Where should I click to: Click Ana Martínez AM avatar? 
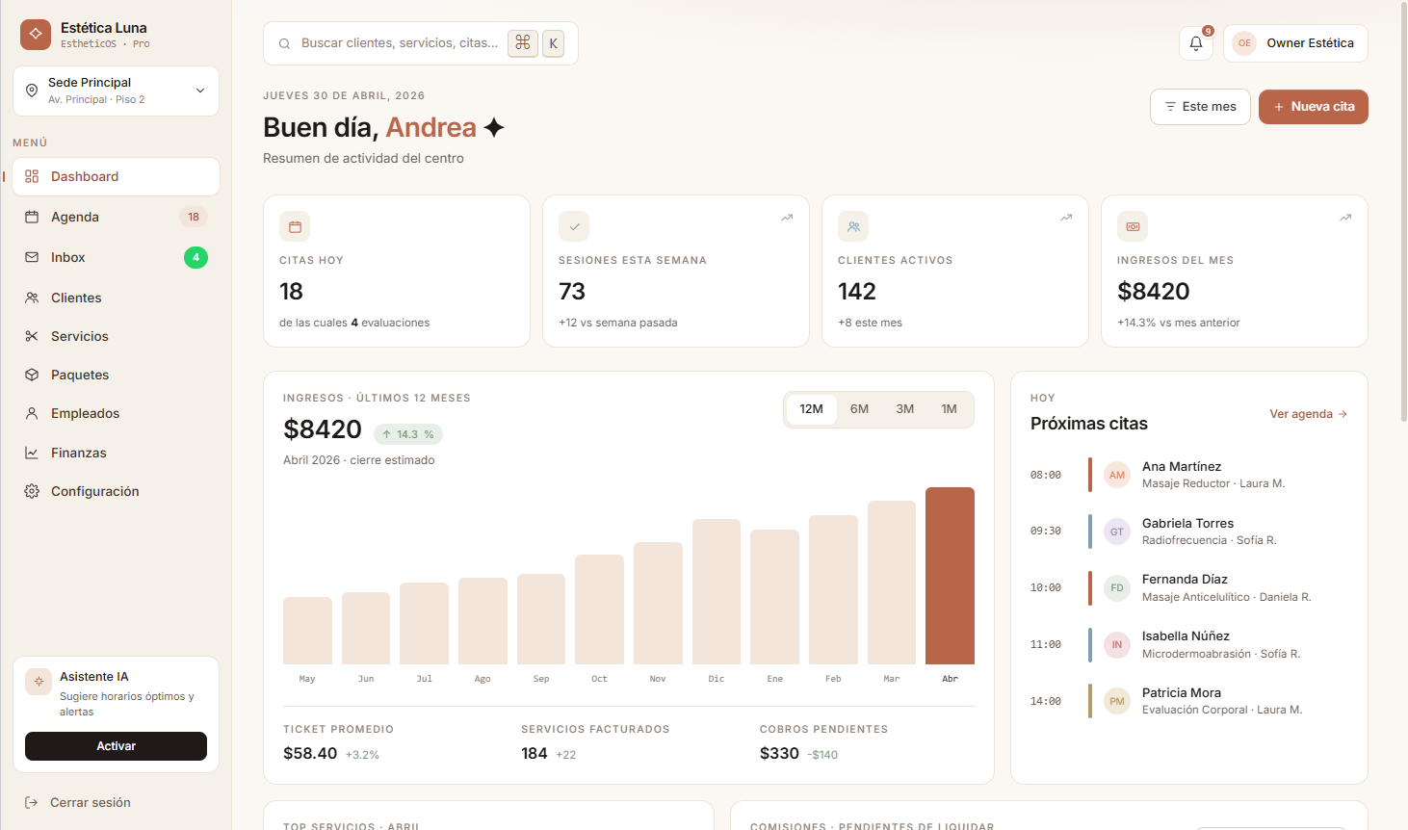click(x=1117, y=475)
